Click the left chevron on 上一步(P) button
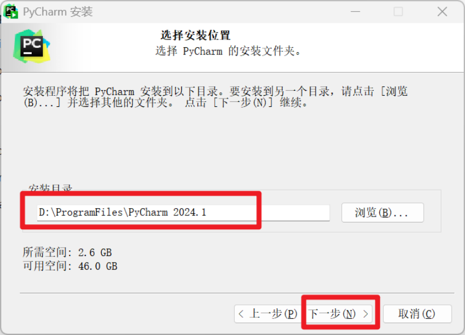The height and width of the screenshot is (335, 465). point(241,314)
